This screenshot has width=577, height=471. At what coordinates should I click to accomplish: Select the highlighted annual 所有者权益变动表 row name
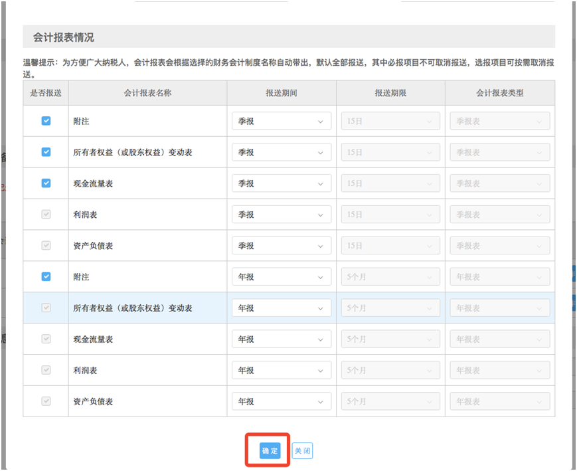[133, 308]
